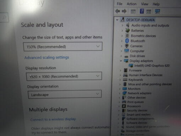Click the Forward arrow toolbar icon
This screenshot has height=136, width=181.
(x=124, y=11)
